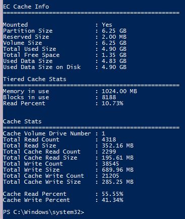Viewport: 185px width, 219px height.
Task: Click the Cache Volume Drive Number label
Action: [47, 133]
